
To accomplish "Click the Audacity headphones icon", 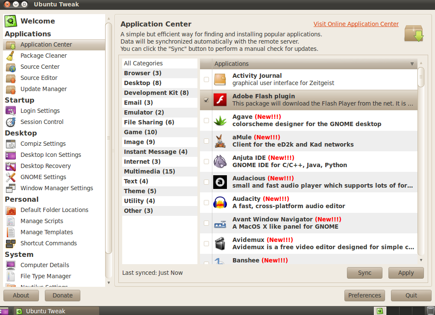I will pyautogui.click(x=220, y=203).
